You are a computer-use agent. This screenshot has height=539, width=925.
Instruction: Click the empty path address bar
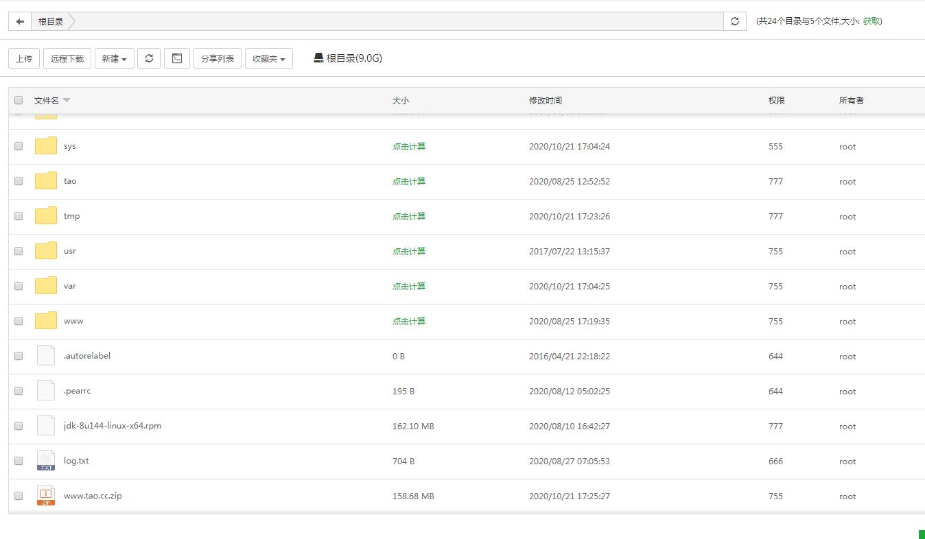pos(398,21)
